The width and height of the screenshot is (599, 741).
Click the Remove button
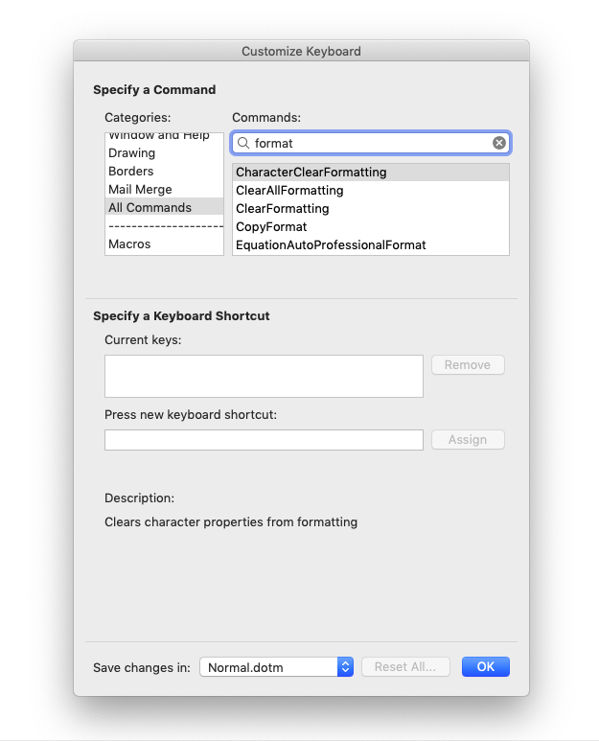[x=467, y=365]
